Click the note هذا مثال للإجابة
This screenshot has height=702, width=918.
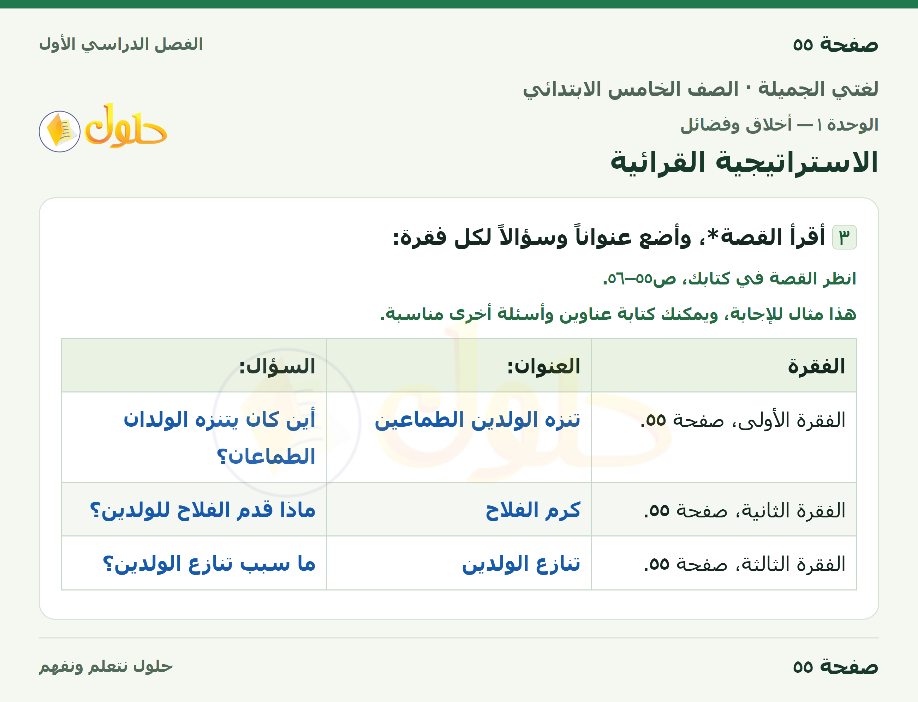click(x=618, y=313)
